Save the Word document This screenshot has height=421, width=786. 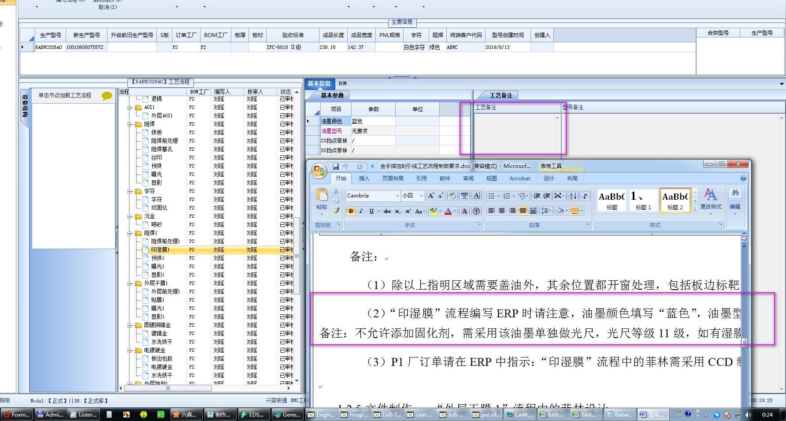tap(336, 167)
